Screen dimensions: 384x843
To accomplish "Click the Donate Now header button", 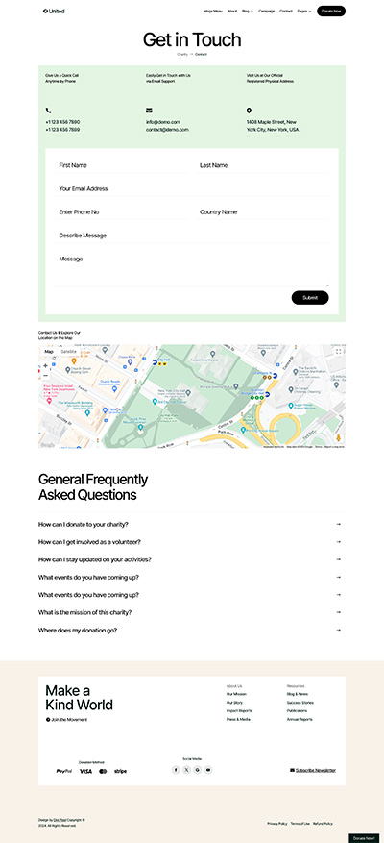I will point(331,11).
